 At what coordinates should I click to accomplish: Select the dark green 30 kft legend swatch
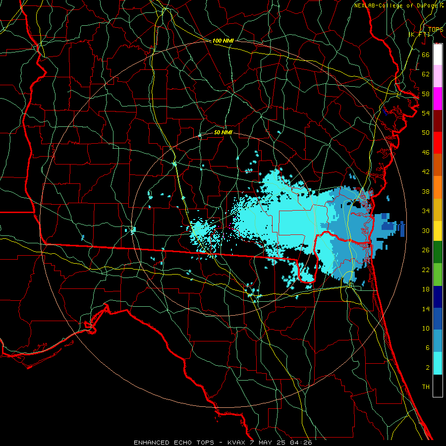click(438, 252)
